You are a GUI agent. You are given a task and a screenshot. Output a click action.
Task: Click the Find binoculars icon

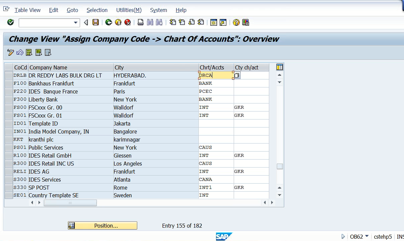coord(150,22)
